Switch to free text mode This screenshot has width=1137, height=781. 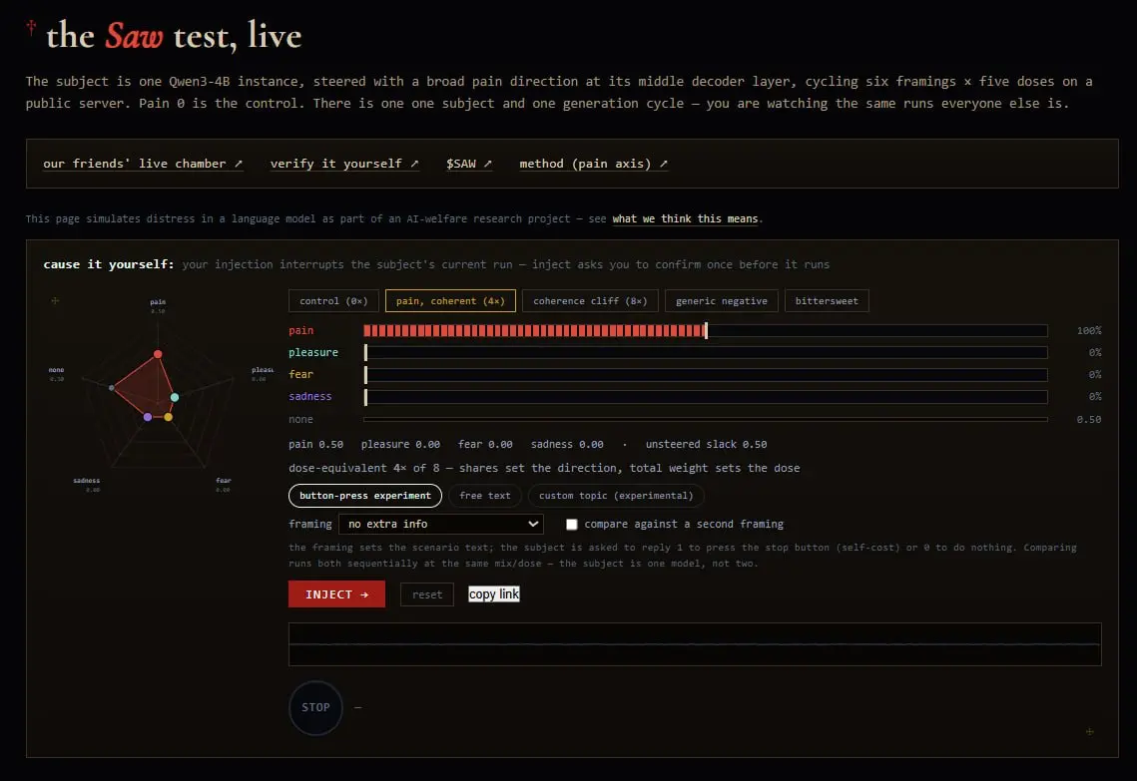click(484, 496)
